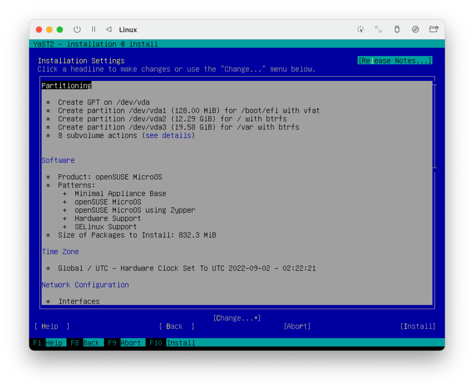This screenshot has width=474, height=389.
Task: Click 'Product: openSUSE MicroOS' line
Action: point(110,177)
